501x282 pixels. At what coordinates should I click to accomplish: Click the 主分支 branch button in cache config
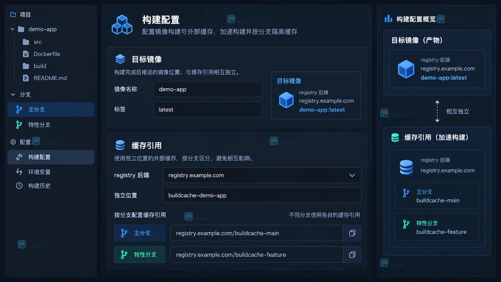[139, 233]
